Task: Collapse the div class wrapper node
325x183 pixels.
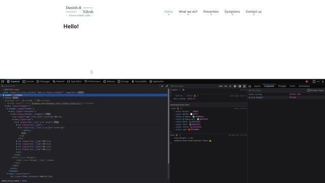Action: (6, 106)
